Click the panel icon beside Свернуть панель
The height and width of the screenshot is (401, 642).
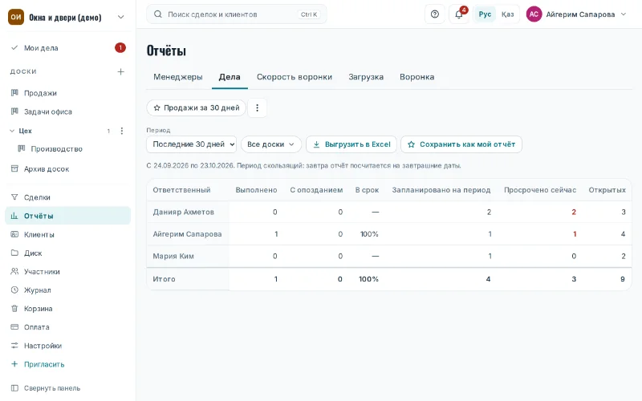pyautogui.click(x=14, y=388)
